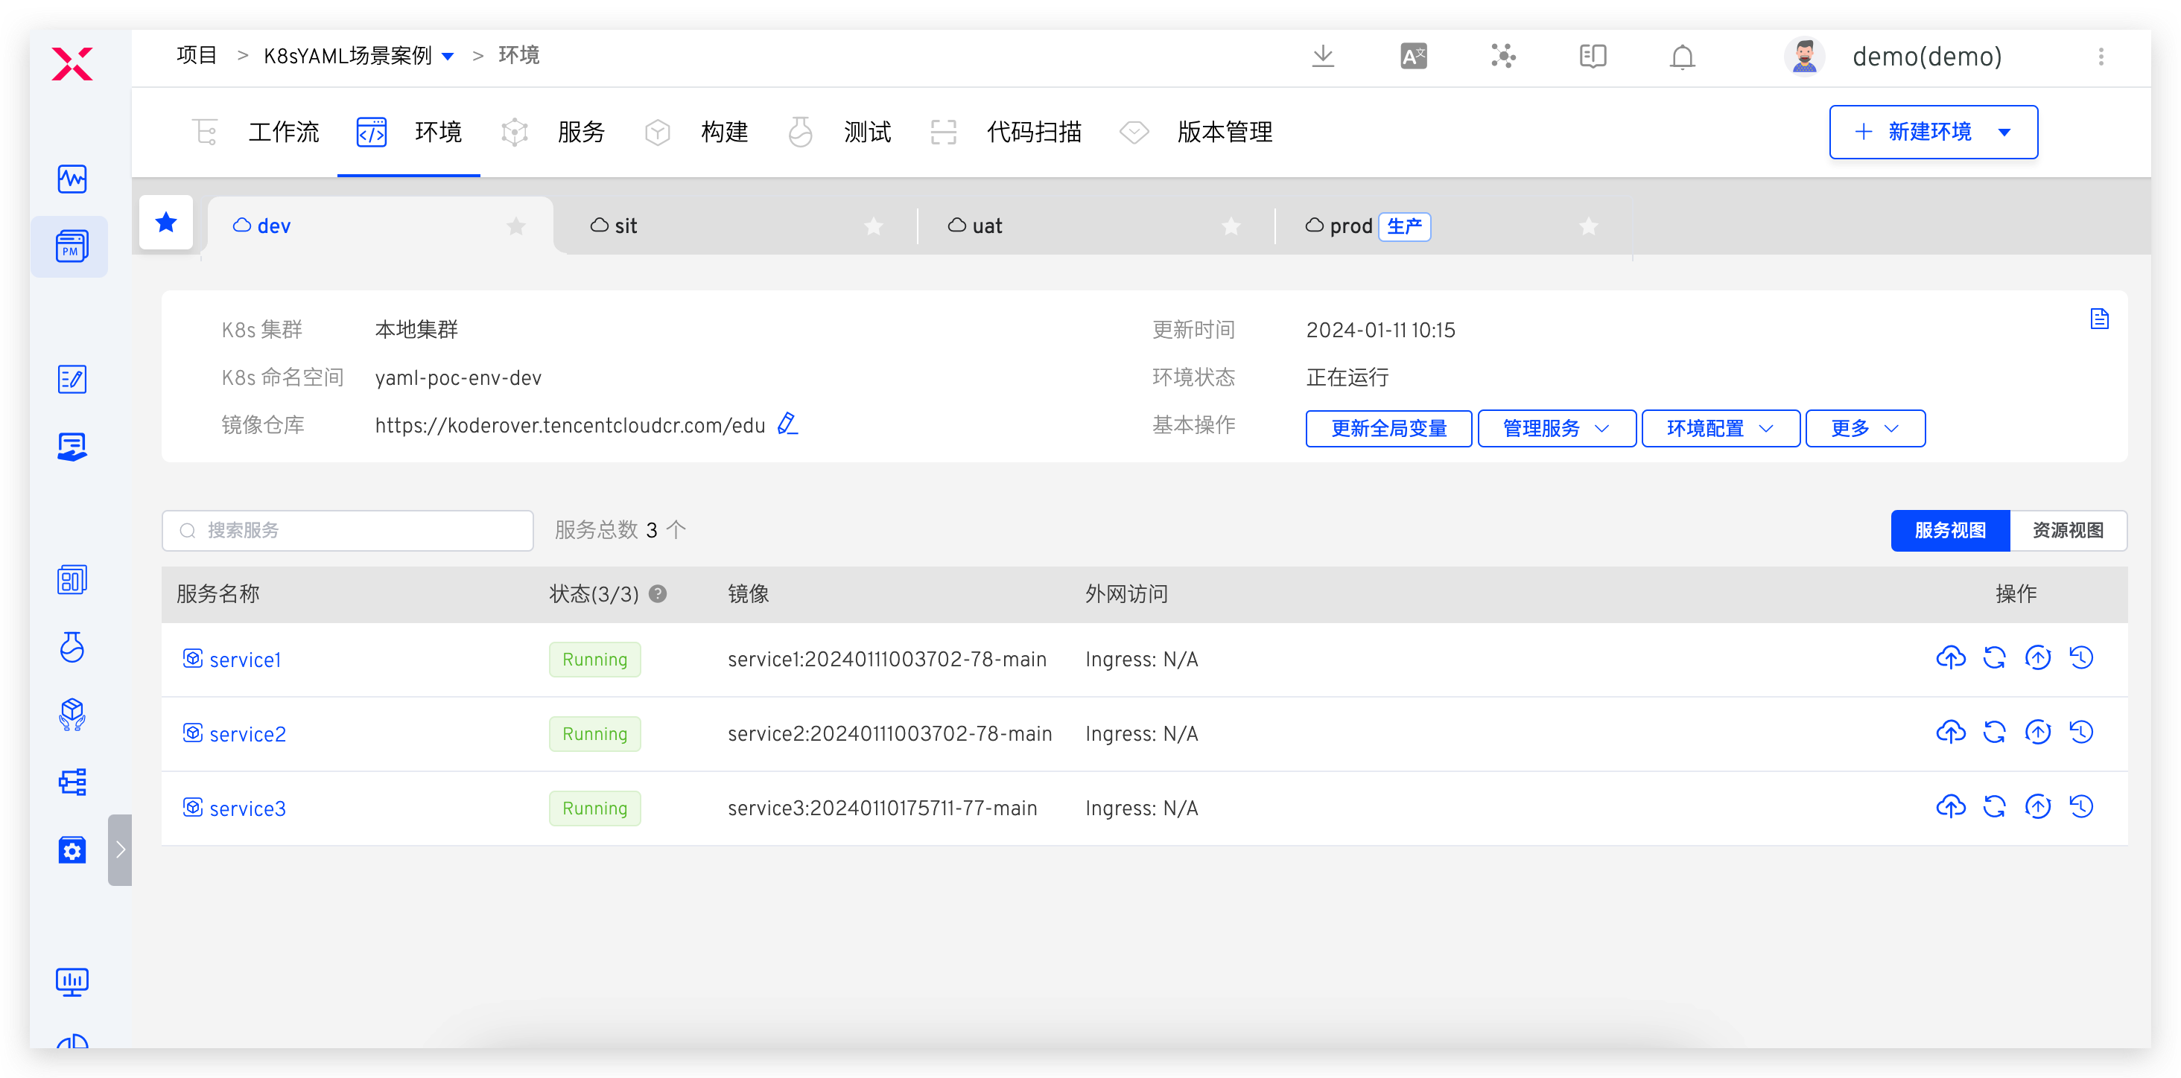This screenshot has height=1078, width=2181.
Task: Favorite the sit environment star
Action: coord(874,226)
